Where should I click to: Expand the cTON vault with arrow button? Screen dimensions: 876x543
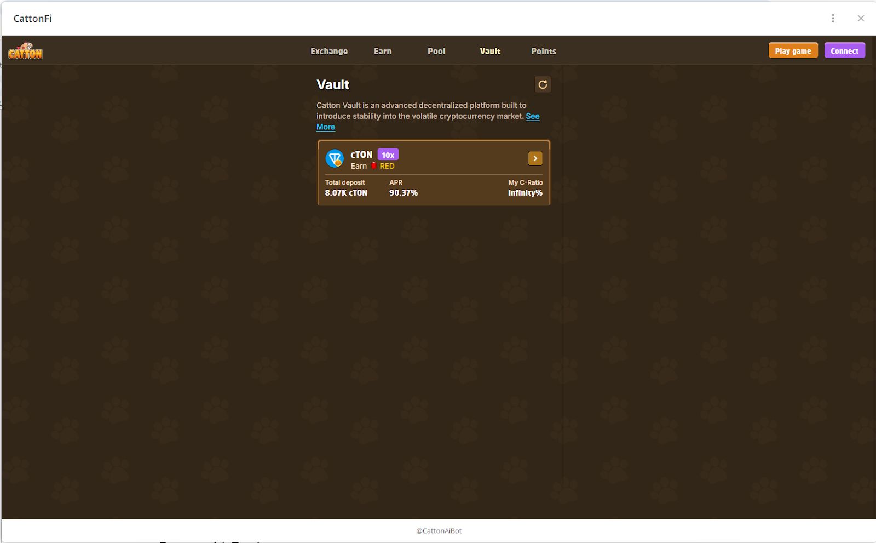coord(535,158)
